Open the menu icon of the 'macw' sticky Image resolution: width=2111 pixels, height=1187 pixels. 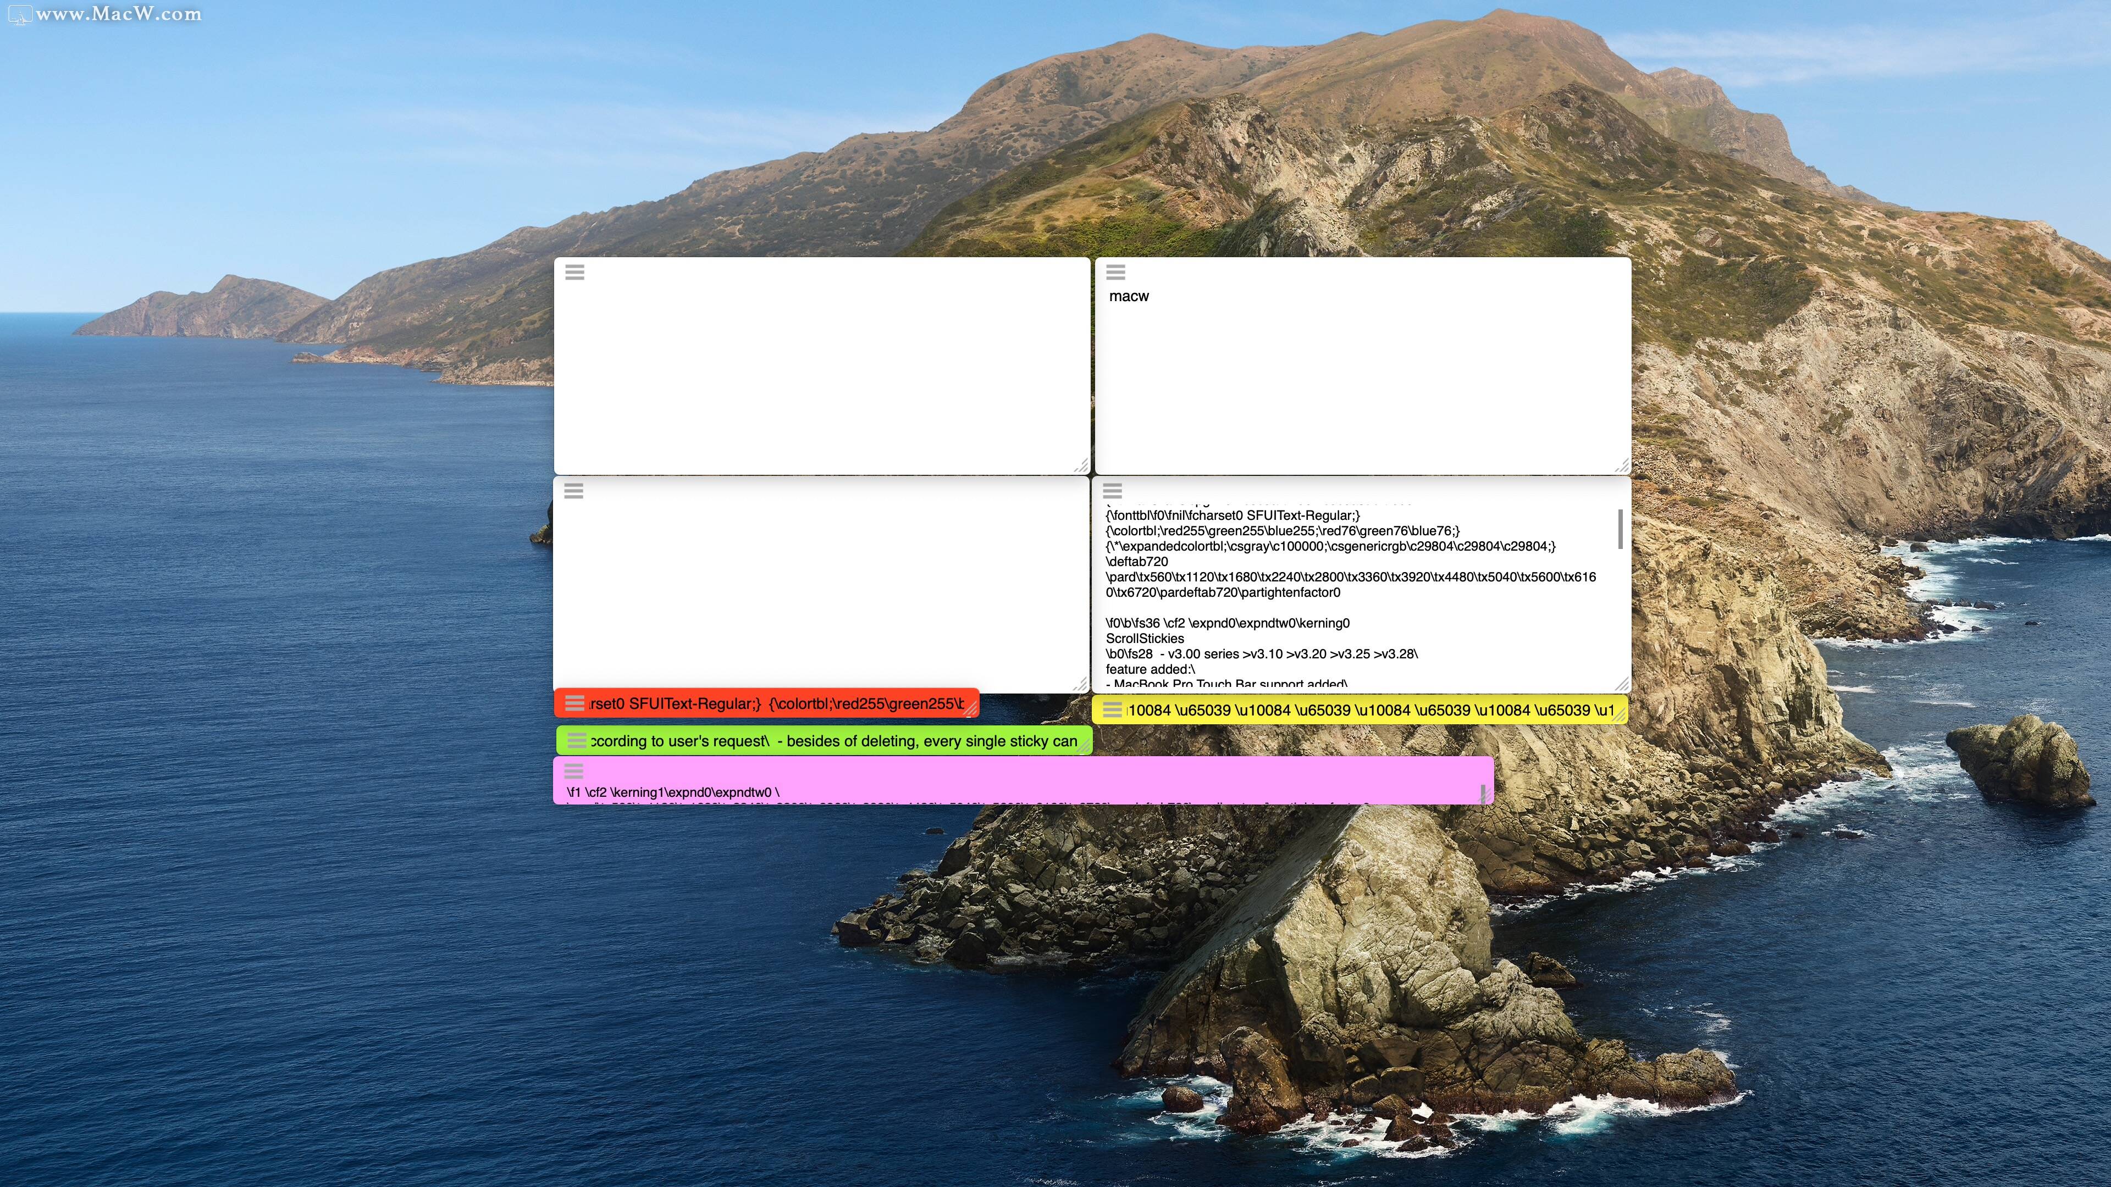pyautogui.click(x=1115, y=272)
